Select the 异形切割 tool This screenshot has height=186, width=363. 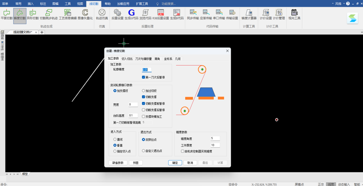coord(33,14)
